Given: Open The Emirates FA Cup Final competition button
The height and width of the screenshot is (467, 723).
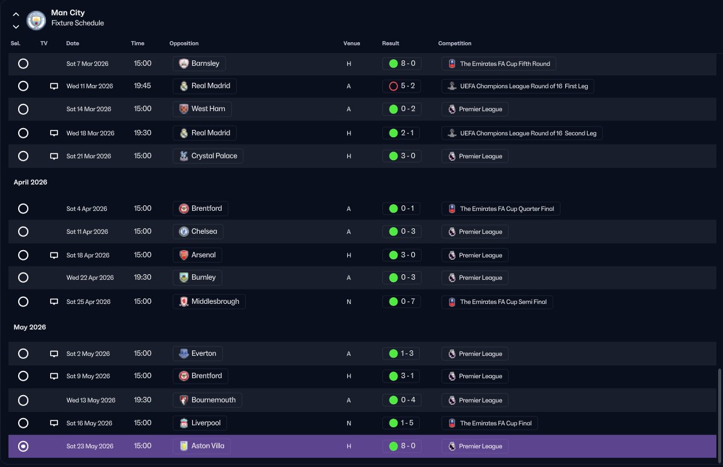Looking at the screenshot, I should pyautogui.click(x=489, y=424).
